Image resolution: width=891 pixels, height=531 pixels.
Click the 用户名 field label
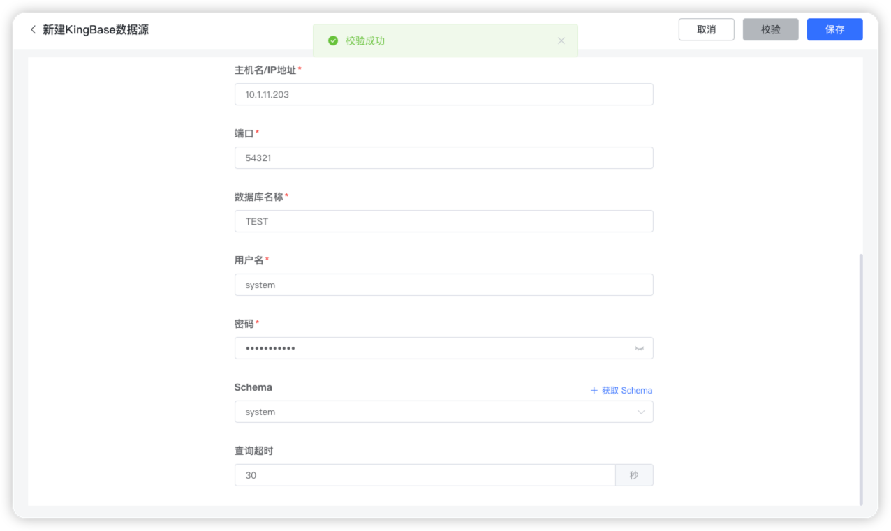point(249,260)
